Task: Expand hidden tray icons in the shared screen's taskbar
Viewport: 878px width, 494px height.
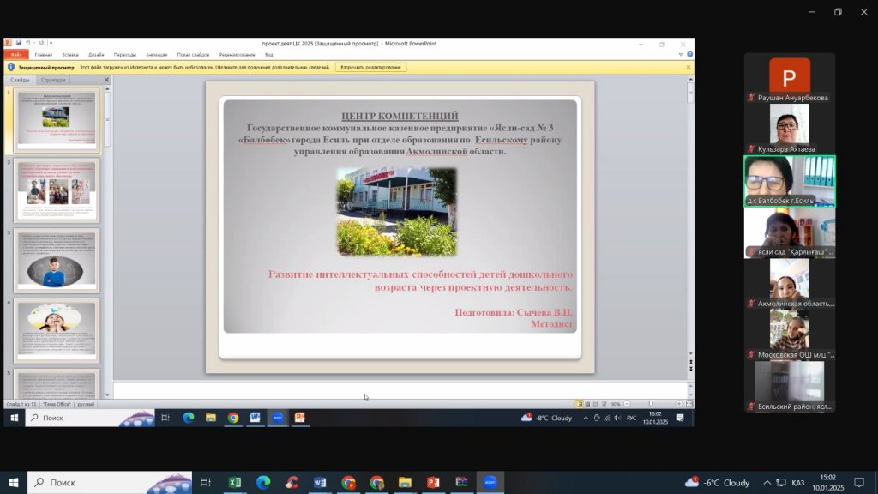Action: pyautogui.click(x=586, y=418)
